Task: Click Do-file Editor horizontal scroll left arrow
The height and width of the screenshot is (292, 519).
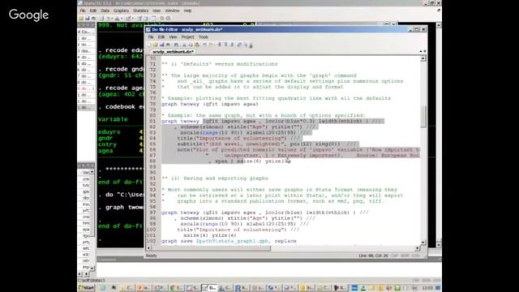Action: point(148,248)
